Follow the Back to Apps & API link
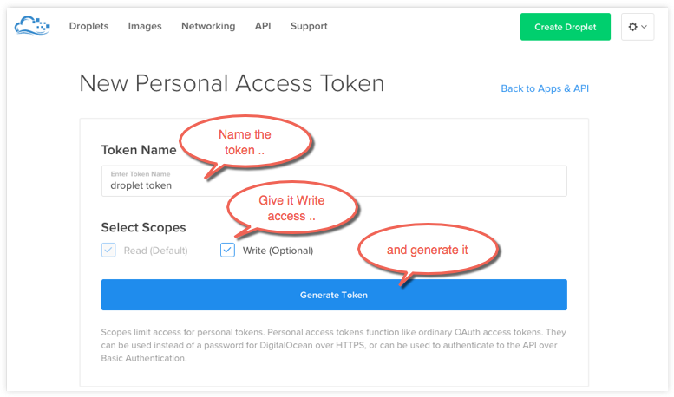The image size is (674, 397). pos(545,88)
